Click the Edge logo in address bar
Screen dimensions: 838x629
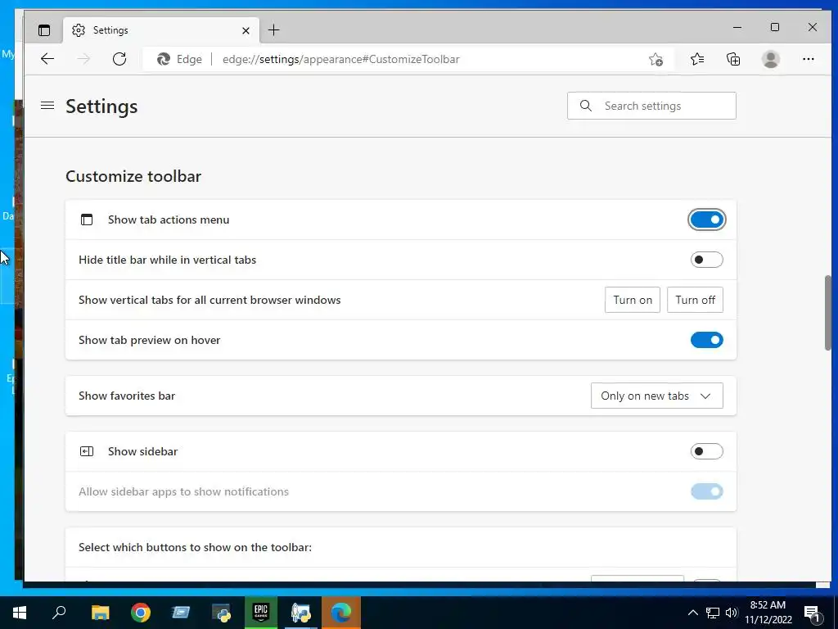pyautogui.click(x=164, y=59)
